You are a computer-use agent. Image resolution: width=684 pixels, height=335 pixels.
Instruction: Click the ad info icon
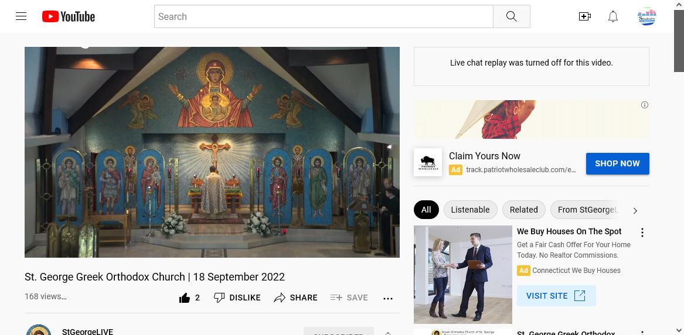point(644,105)
